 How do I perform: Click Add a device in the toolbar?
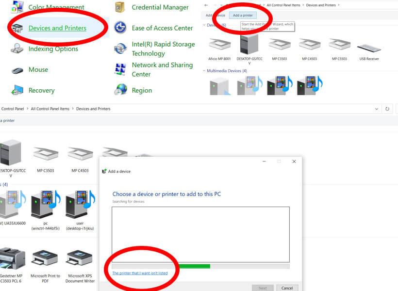[215, 16]
